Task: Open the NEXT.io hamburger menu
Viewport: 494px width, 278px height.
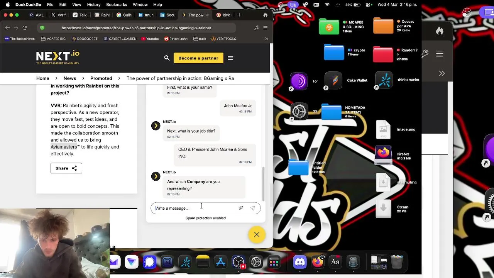Action: point(230,58)
